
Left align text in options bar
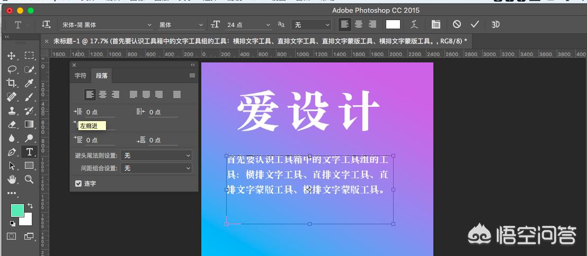pos(345,25)
